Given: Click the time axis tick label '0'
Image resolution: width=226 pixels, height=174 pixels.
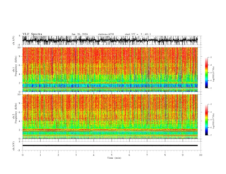Looking at the screenshot, I should pyautogui.click(x=23, y=155).
